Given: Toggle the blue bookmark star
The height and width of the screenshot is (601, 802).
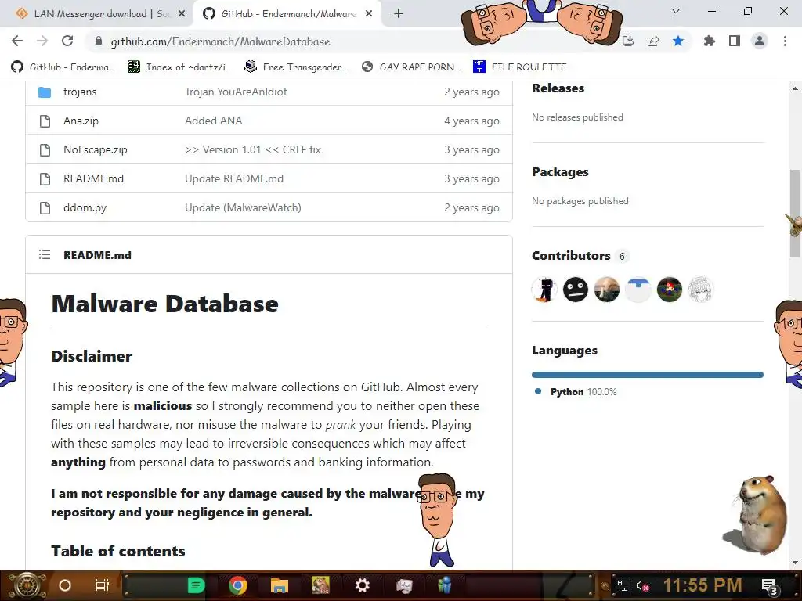Looking at the screenshot, I should click(678, 41).
